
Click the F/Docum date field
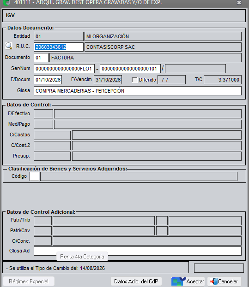click(x=48, y=80)
